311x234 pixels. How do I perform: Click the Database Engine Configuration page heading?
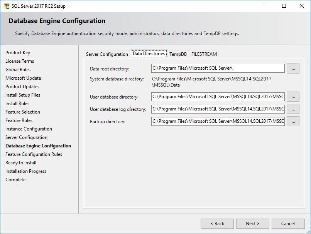tap(57, 21)
